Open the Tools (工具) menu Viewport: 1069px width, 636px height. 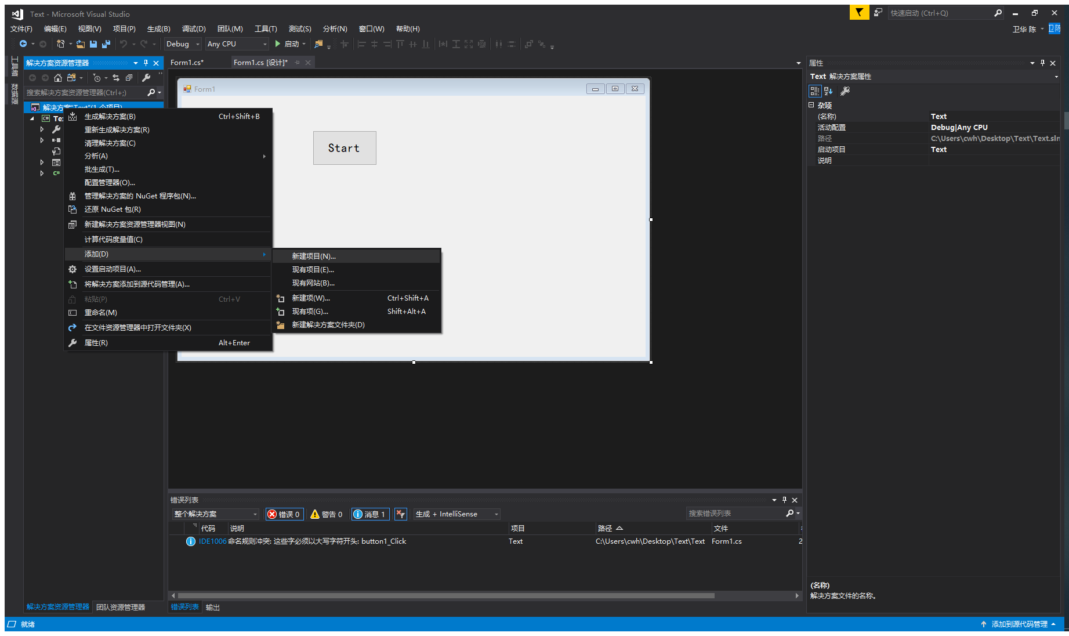click(x=266, y=29)
